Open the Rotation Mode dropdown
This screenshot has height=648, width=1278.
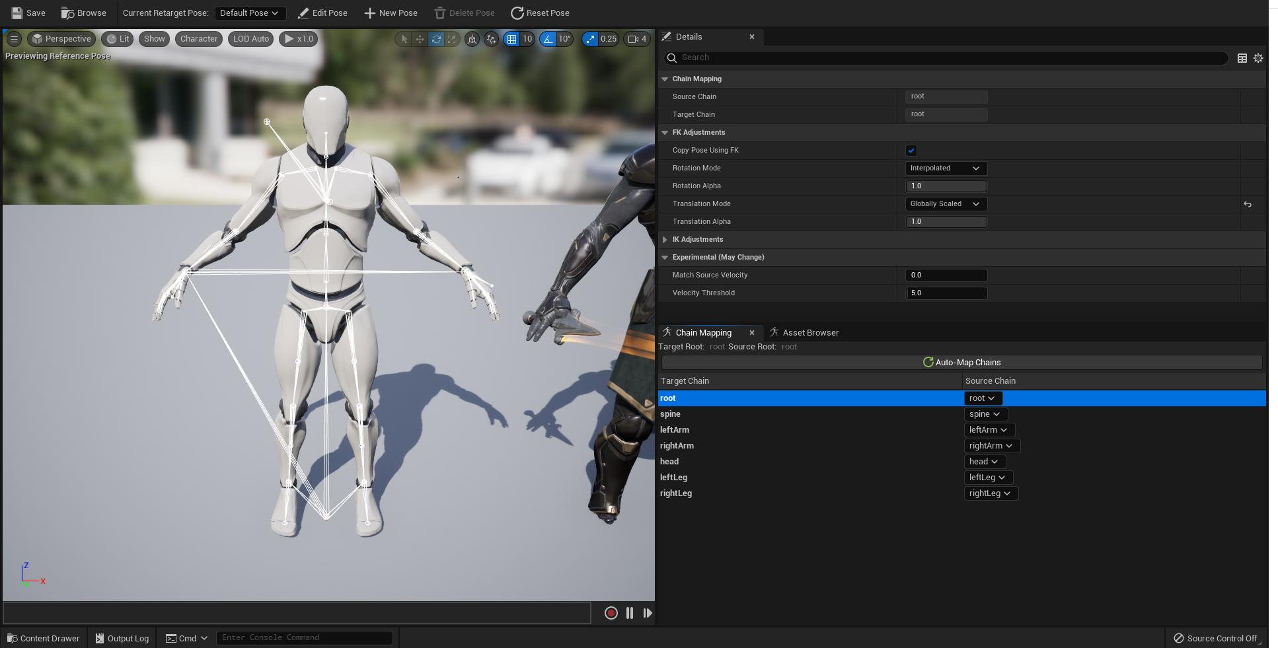tap(946, 168)
